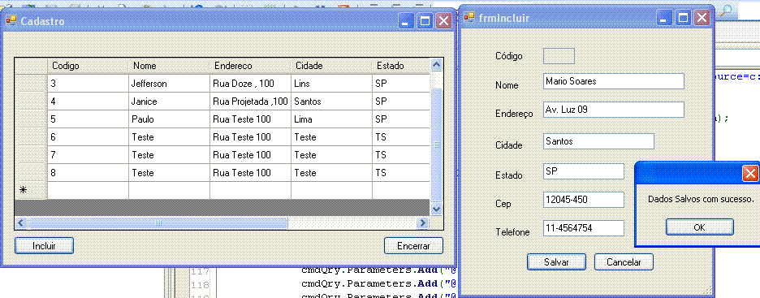Click the Codigo cell with value 8
Screen dimensions: 760x298
(x=89, y=173)
